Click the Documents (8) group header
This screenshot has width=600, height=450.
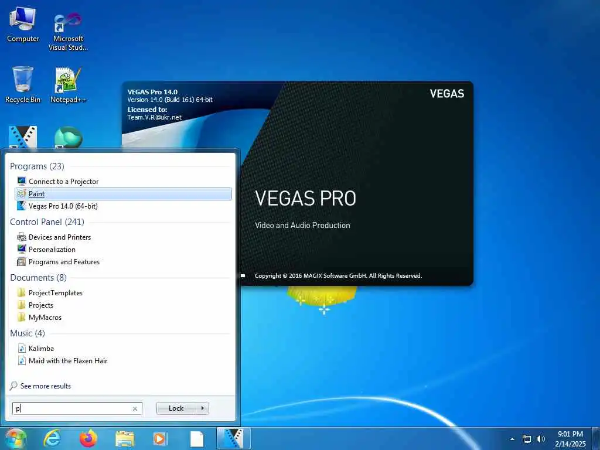click(38, 277)
